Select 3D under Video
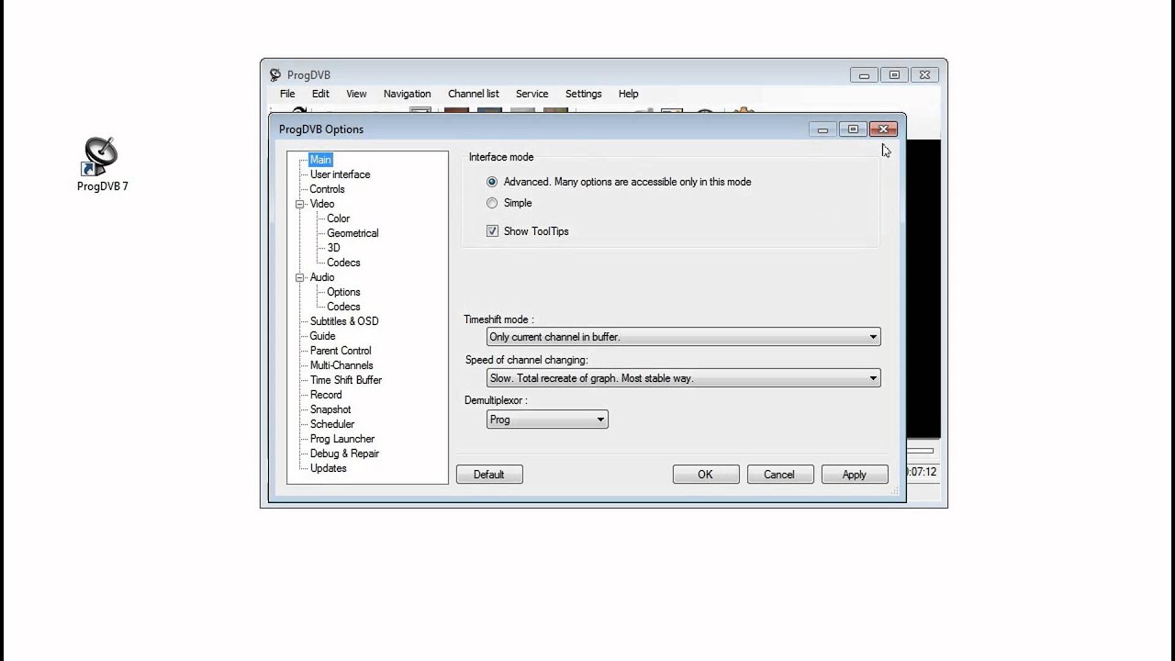Viewport: 1175px width, 661px height. click(334, 248)
